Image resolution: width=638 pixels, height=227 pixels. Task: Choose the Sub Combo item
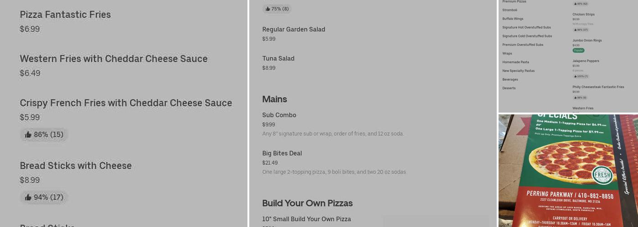pos(279,115)
